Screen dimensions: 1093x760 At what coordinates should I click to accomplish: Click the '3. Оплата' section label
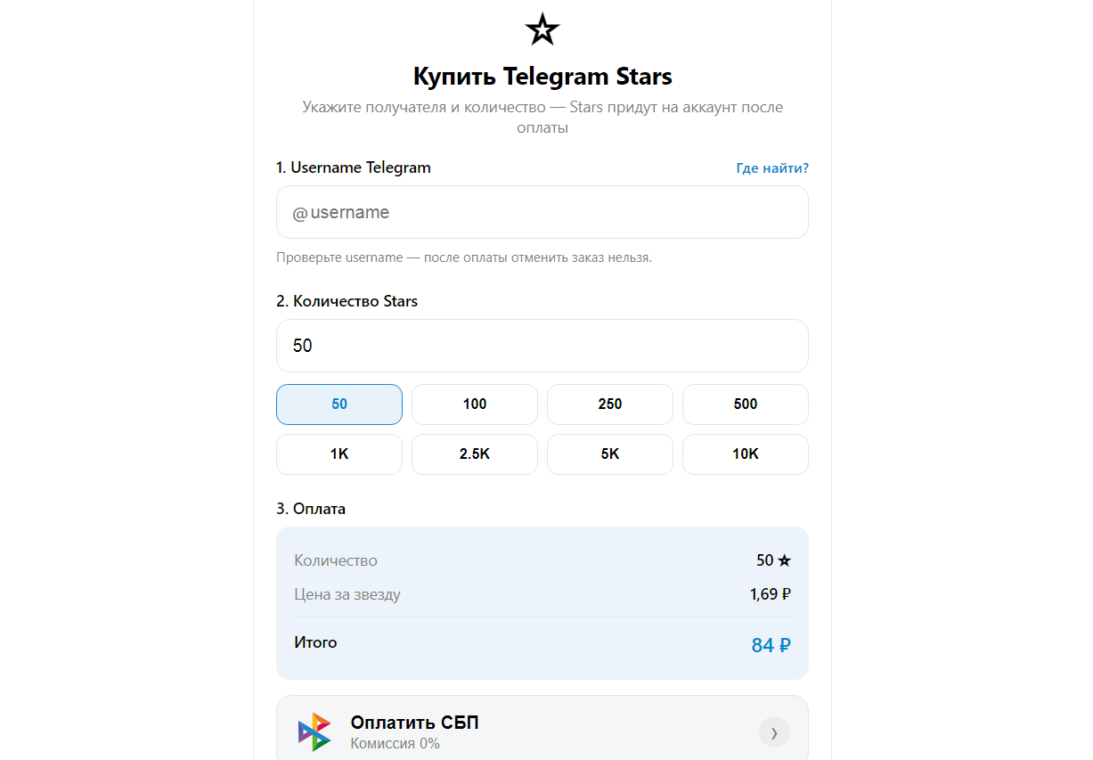[311, 509]
